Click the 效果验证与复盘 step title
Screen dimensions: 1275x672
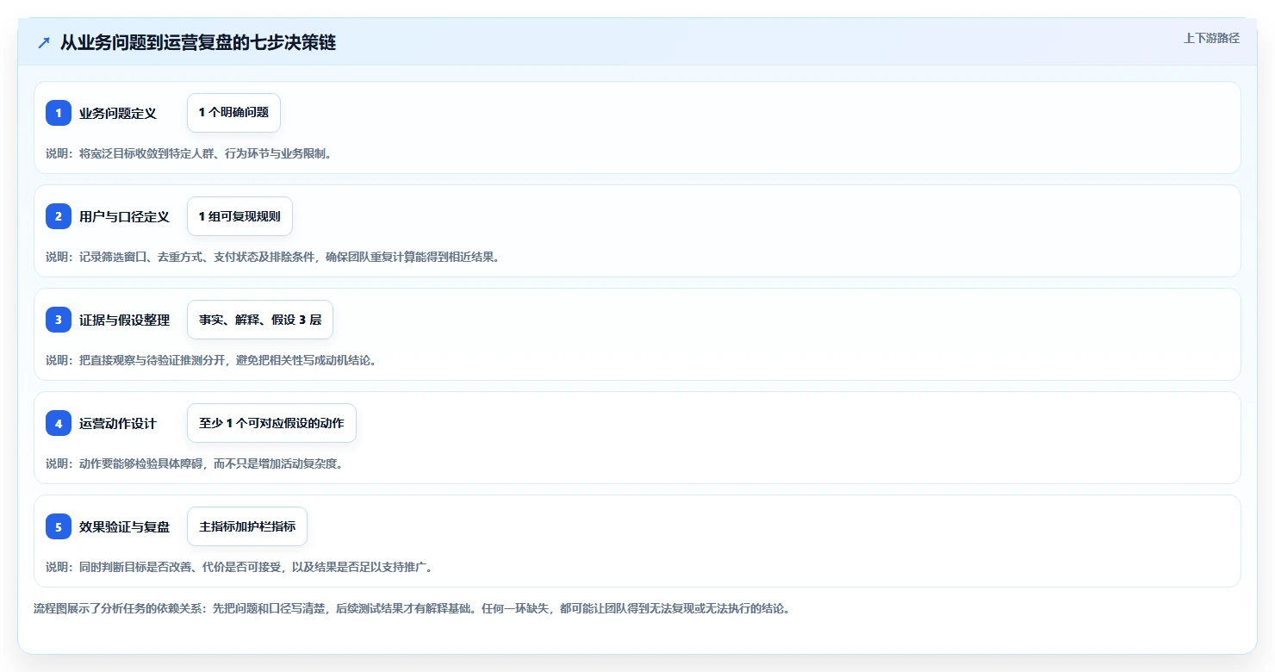pyautogui.click(x=124, y=526)
